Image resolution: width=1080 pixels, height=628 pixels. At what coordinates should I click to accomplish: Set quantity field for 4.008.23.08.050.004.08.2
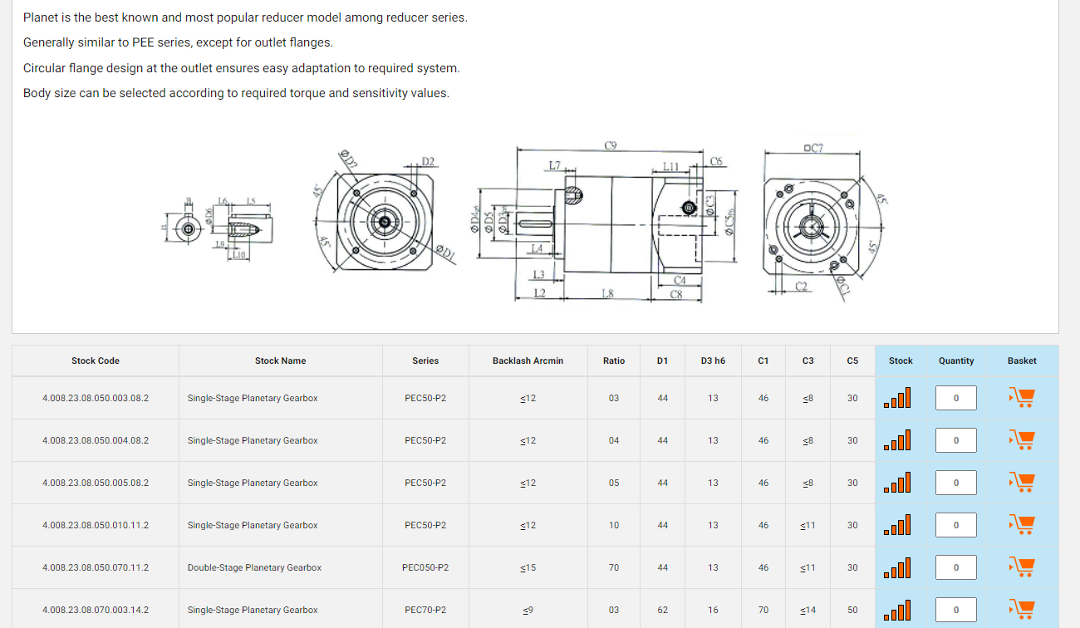tap(956, 440)
